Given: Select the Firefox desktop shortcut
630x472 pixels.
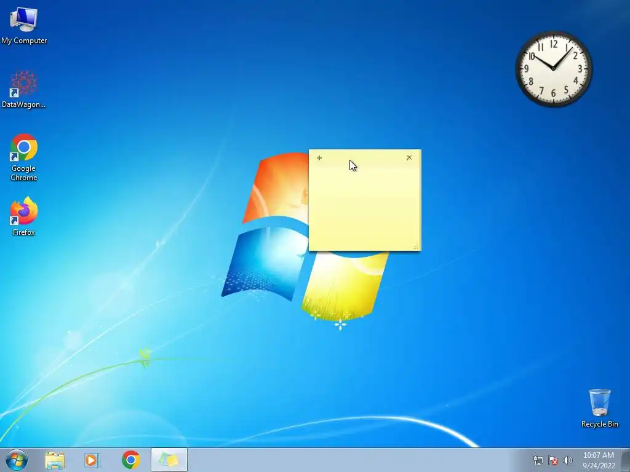Looking at the screenshot, I should coord(24,216).
